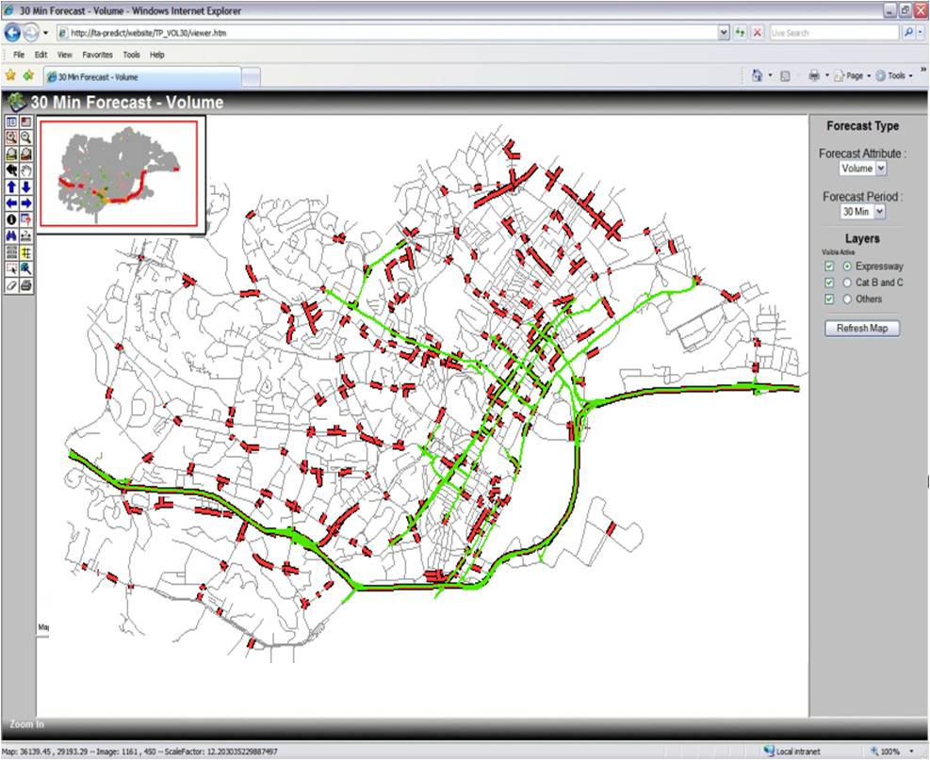Pick the Clear Selection eraser tool
930x760 pixels.
point(11,284)
